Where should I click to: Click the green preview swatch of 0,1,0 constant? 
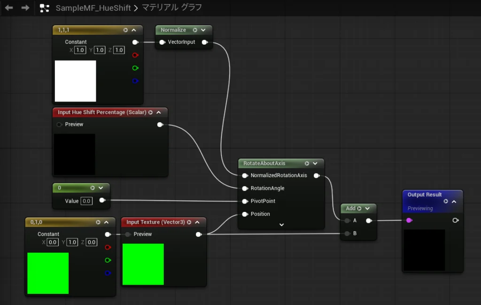coord(48,273)
